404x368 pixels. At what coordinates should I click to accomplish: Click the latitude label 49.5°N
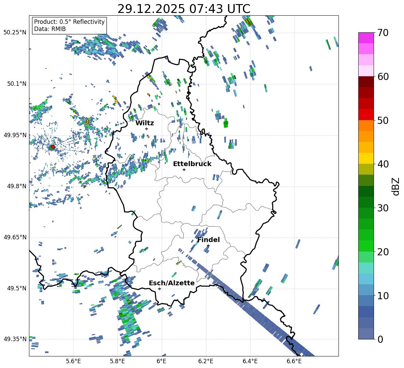pos(16,288)
